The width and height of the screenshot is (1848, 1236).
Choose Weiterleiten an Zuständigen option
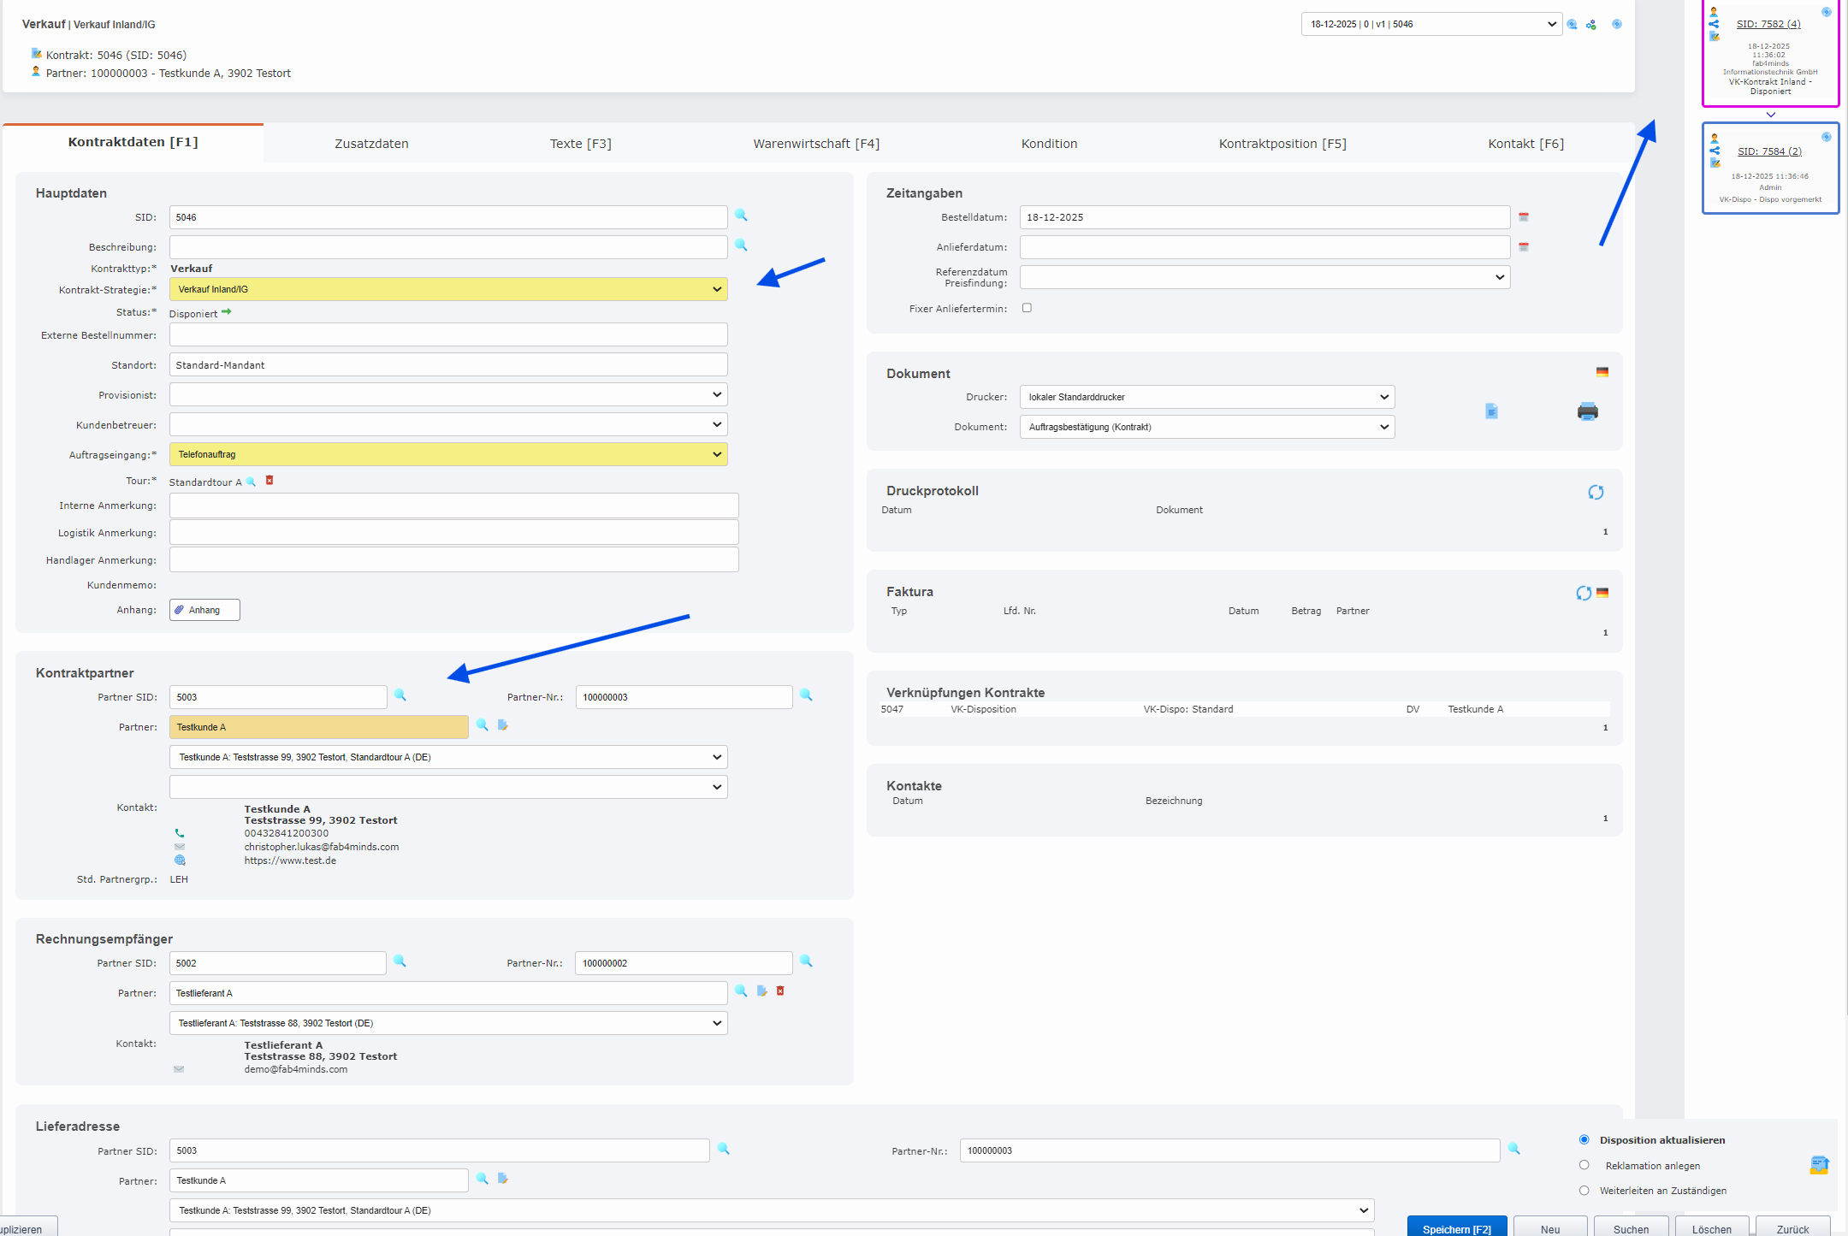coord(1584,1190)
